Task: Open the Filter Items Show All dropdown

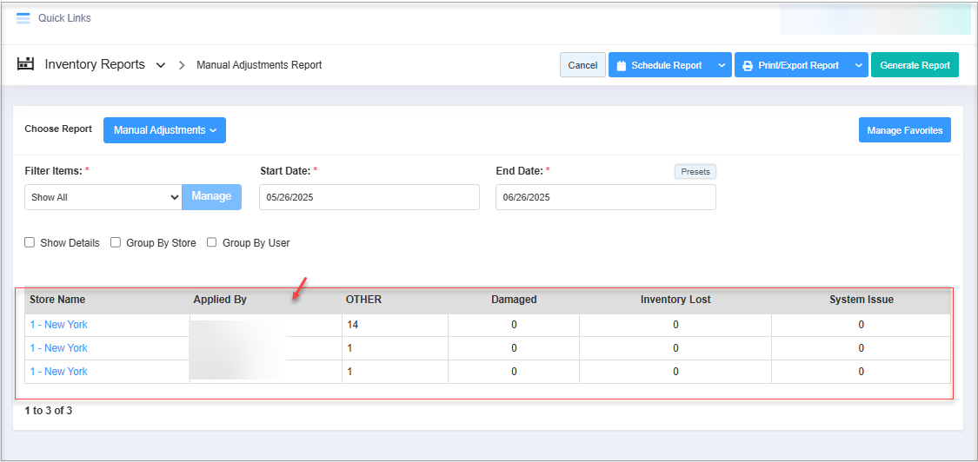Action: pyautogui.click(x=103, y=197)
